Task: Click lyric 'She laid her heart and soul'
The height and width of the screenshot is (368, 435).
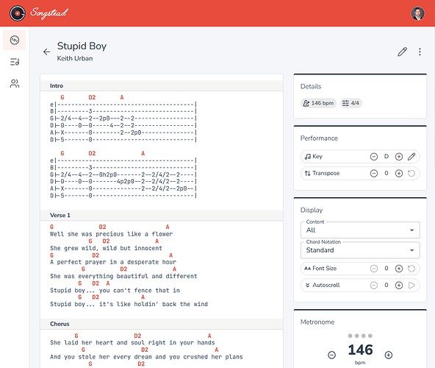Action: [98, 342]
